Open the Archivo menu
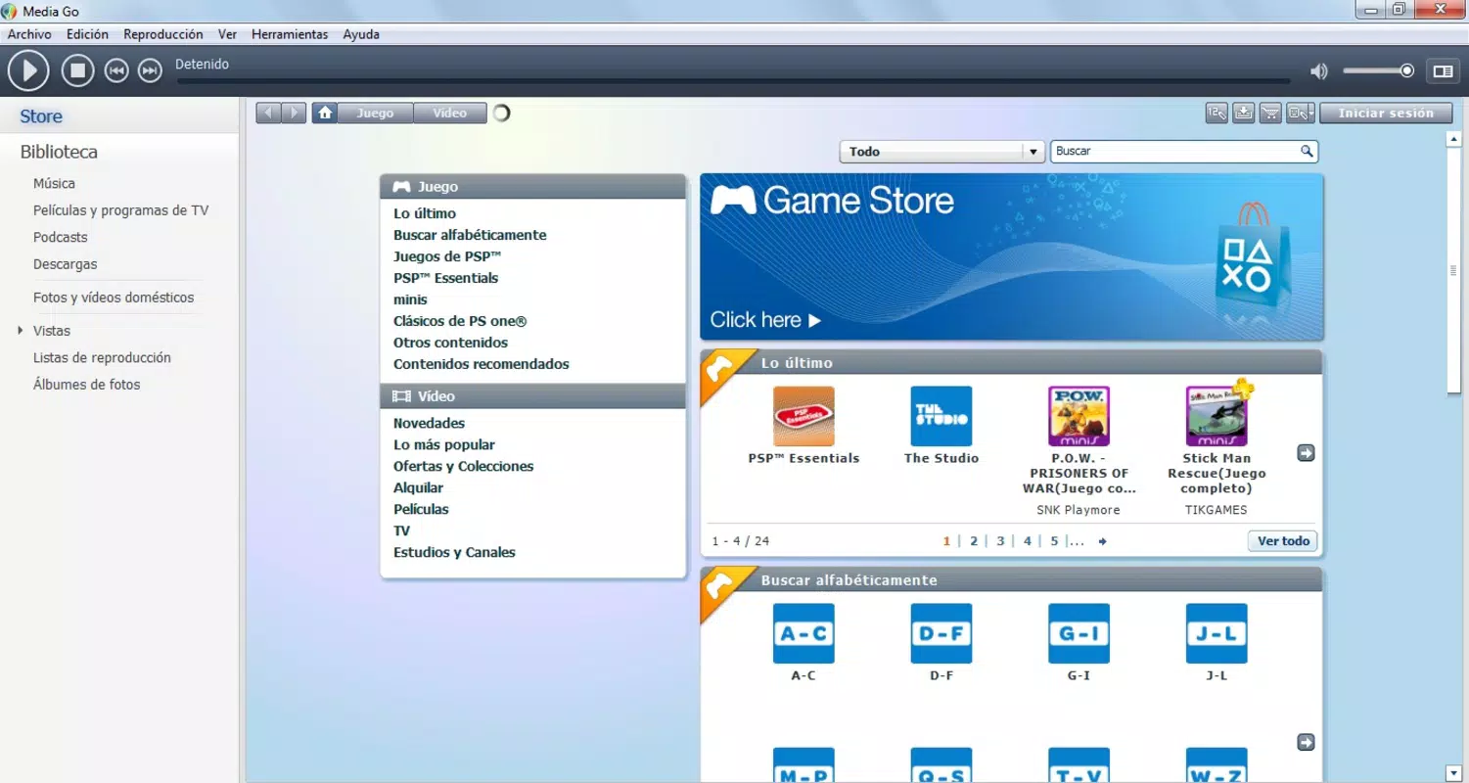The height and width of the screenshot is (783, 1469). coord(29,34)
